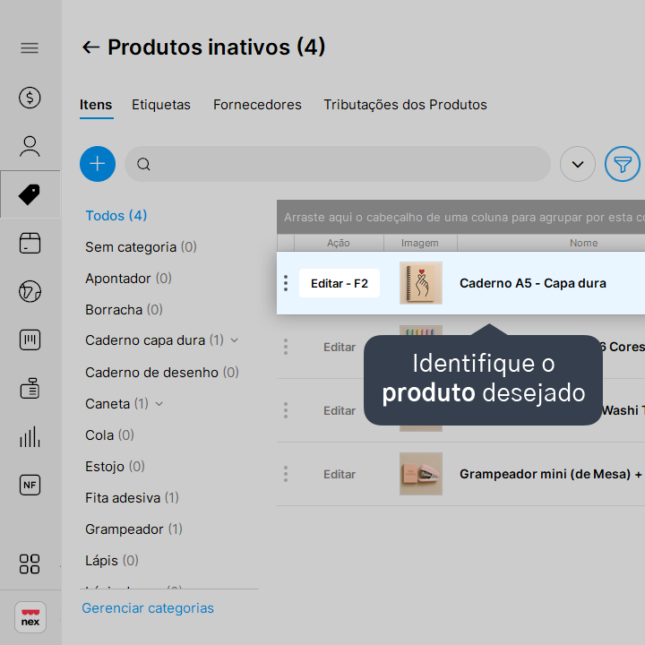Select the Apontador (0) category
645x645 pixels.
[x=128, y=279]
